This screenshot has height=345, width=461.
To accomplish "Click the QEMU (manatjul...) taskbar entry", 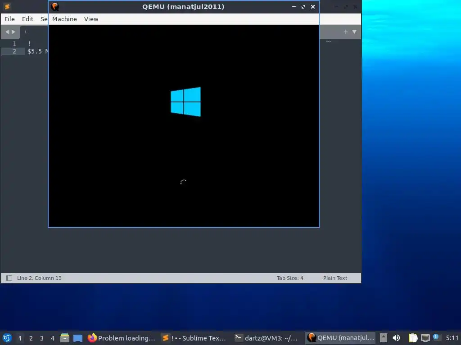I will 340,338.
